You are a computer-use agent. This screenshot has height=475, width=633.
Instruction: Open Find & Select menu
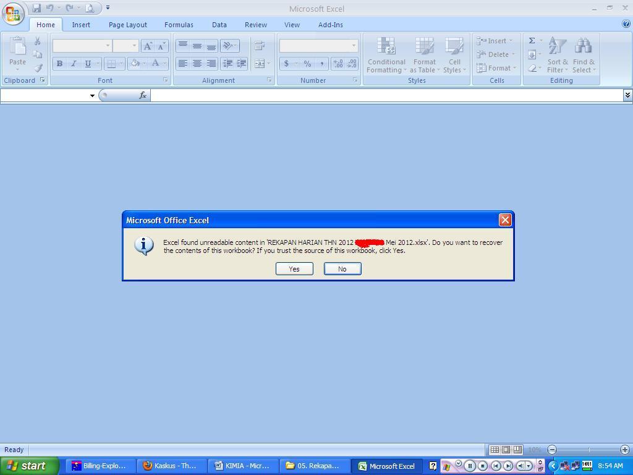584,55
